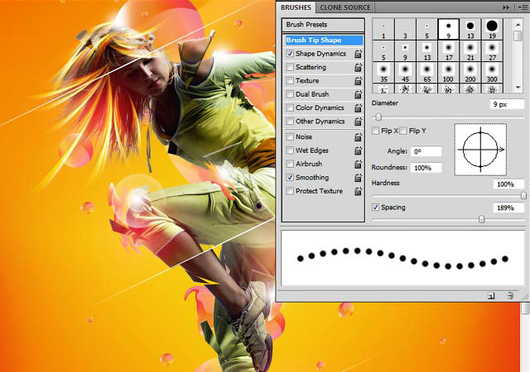The width and height of the screenshot is (530, 372).
Task: Click the lock icon beside Protect Texture
Action: tap(359, 191)
